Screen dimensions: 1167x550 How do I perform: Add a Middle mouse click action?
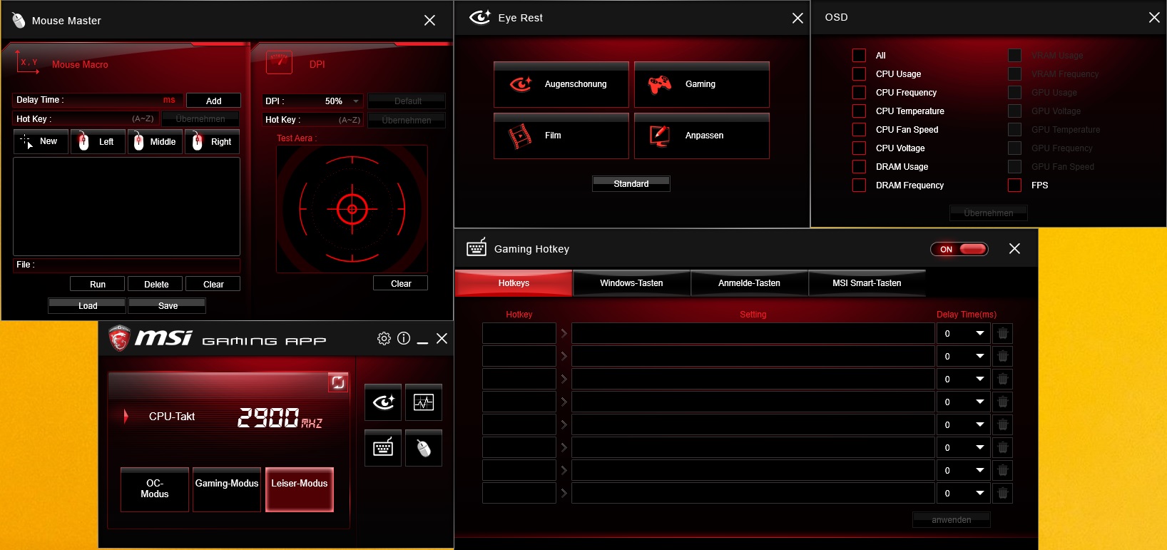pyautogui.click(x=155, y=141)
